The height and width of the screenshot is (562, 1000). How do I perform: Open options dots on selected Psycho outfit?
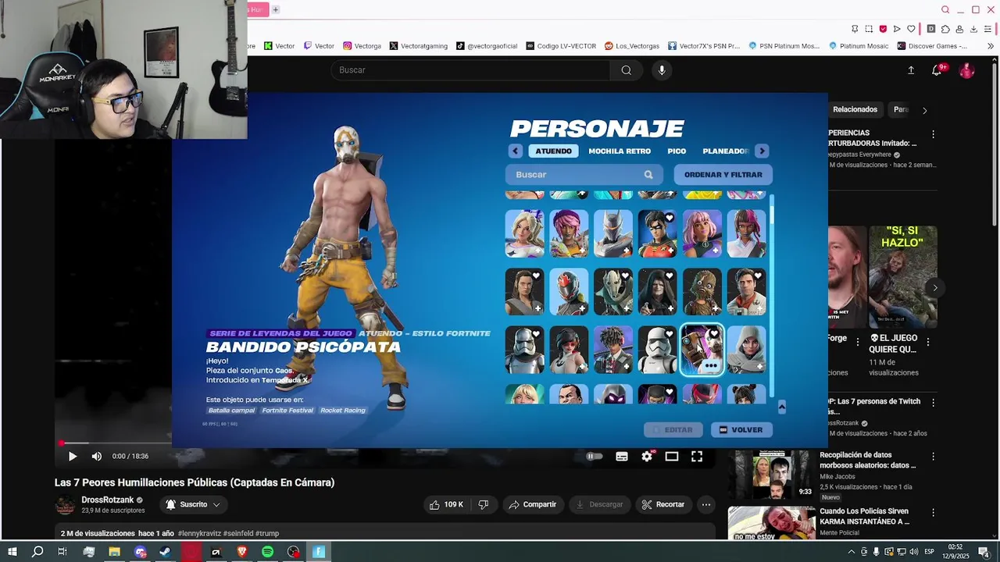[711, 365]
